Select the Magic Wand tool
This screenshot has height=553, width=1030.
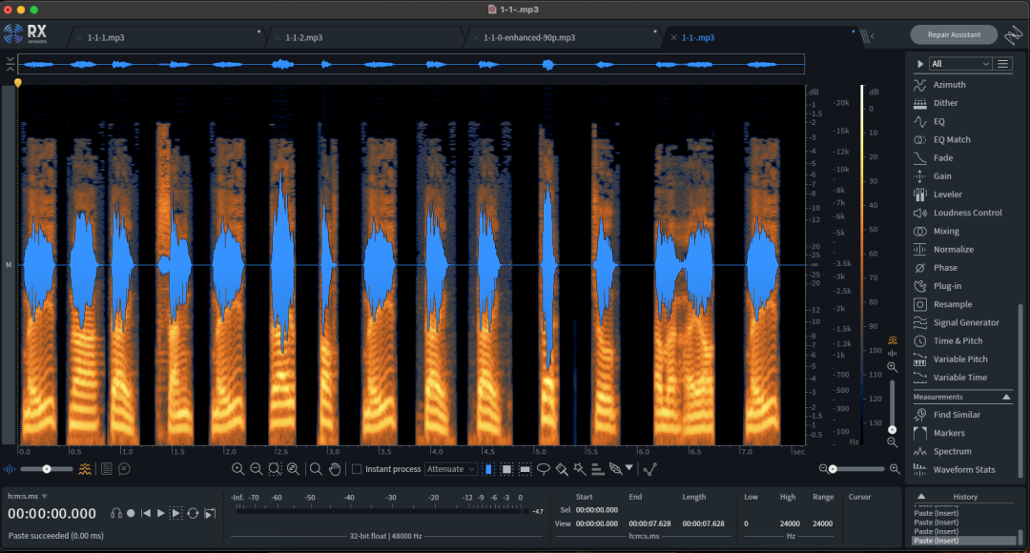pos(579,469)
